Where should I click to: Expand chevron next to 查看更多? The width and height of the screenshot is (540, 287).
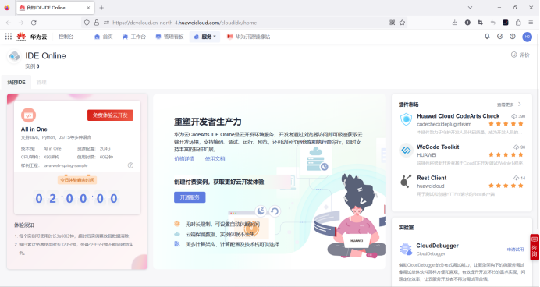(520, 105)
